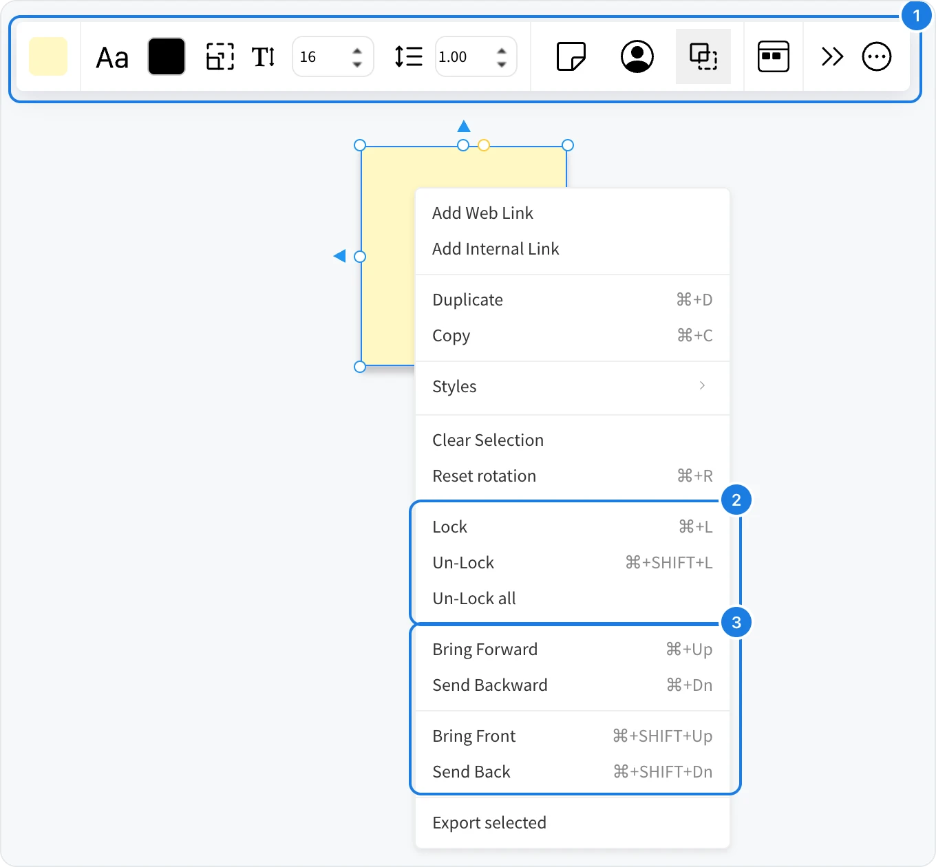Click the line spacing field showing 1.00

tap(476, 56)
